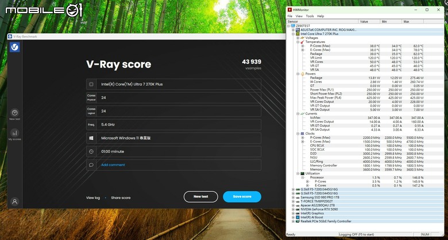This screenshot has height=240, width=448.
Task: Click the Share score link
Action: (121, 198)
